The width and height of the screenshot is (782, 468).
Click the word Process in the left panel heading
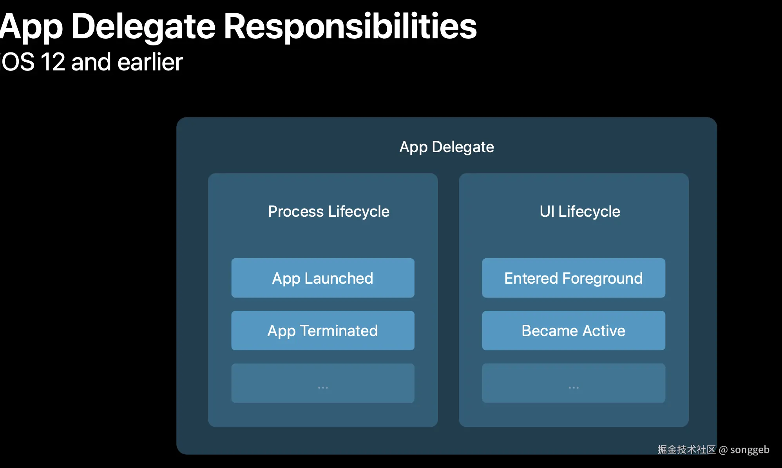tap(296, 211)
